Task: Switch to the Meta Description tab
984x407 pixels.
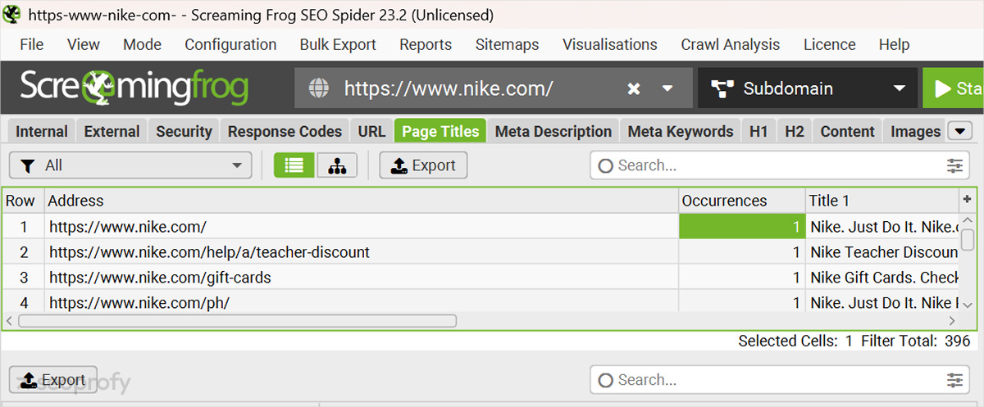Action: pos(553,131)
